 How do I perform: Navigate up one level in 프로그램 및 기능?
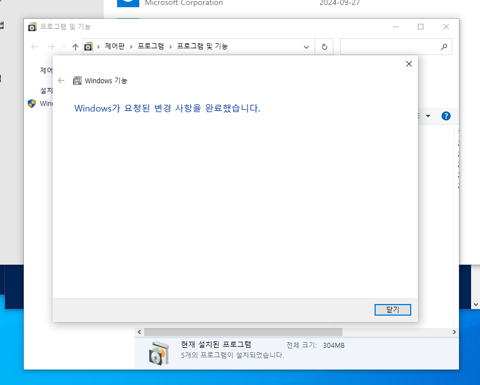(75, 47)
